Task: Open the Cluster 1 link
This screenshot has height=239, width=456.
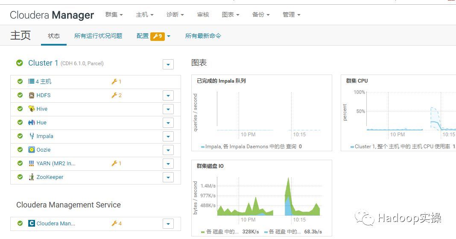Action: pyautogui.click(x=43, y=63)
